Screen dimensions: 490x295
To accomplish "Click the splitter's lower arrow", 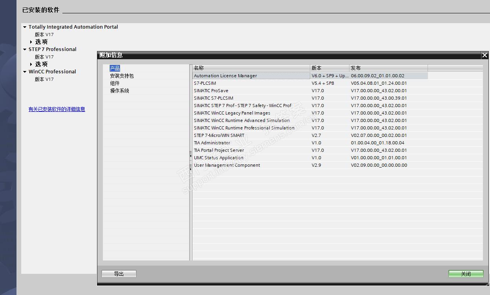I will pyautogui.click(x=191, y=169).
